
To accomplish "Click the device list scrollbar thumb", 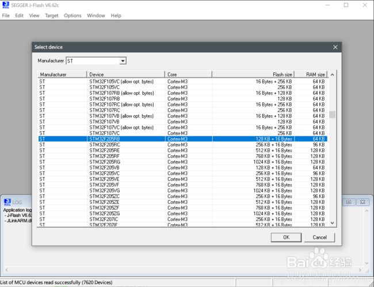I will 332,114.
